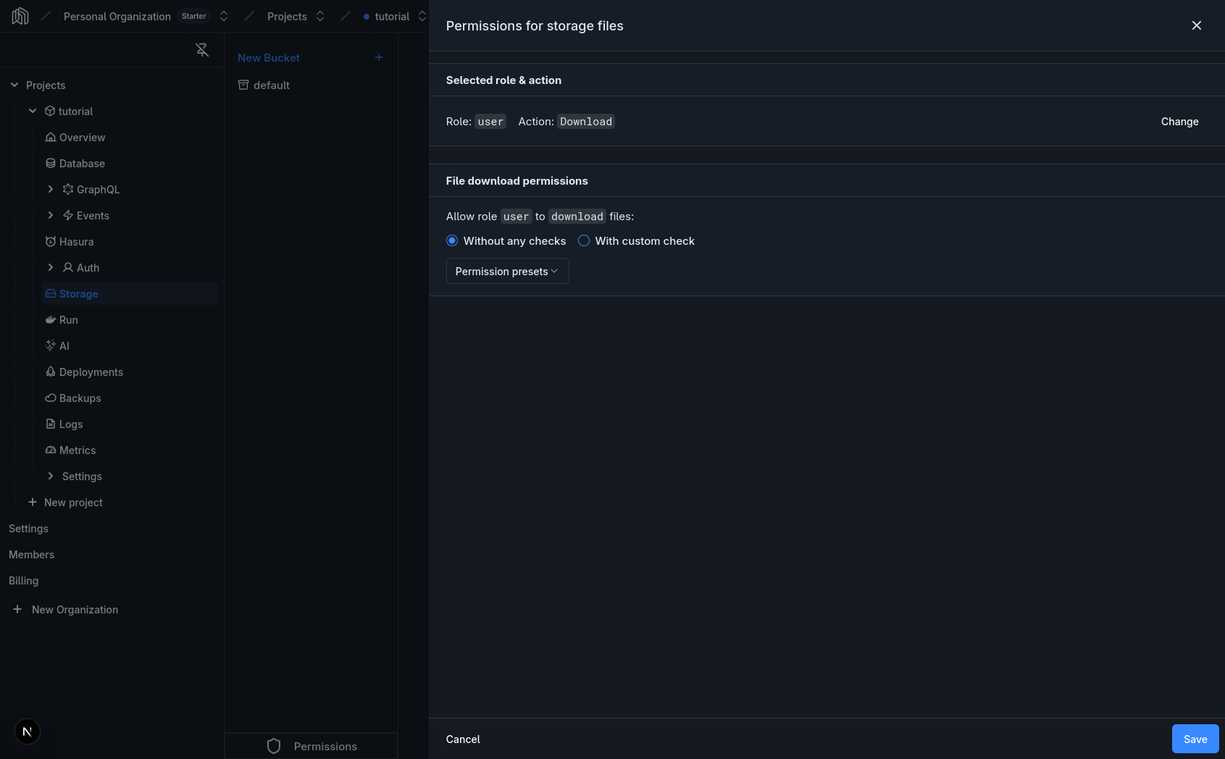Go to Deployments page
Screen dimensions: 1225x759
point(91,372)
